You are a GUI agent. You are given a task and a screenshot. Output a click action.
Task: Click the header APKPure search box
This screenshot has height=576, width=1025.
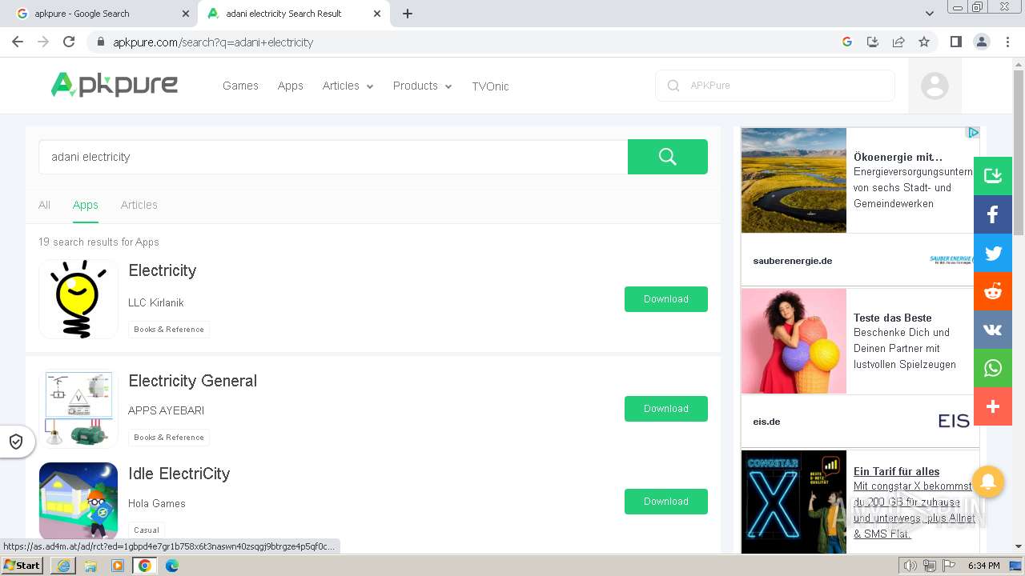(x=775, y=86)
